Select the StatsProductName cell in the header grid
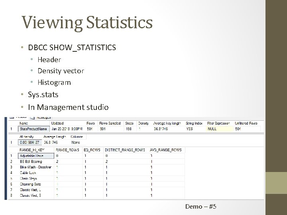This screenshot has height=215, width=287. tap(33, 129)
